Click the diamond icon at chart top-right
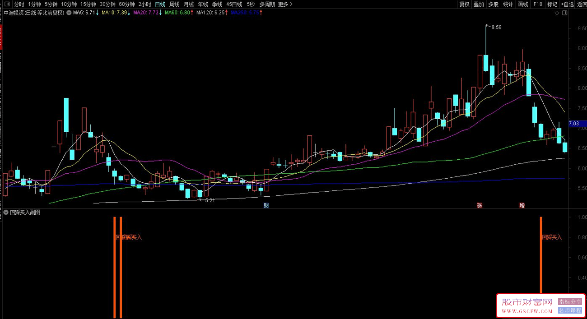 tap(557, 13)
